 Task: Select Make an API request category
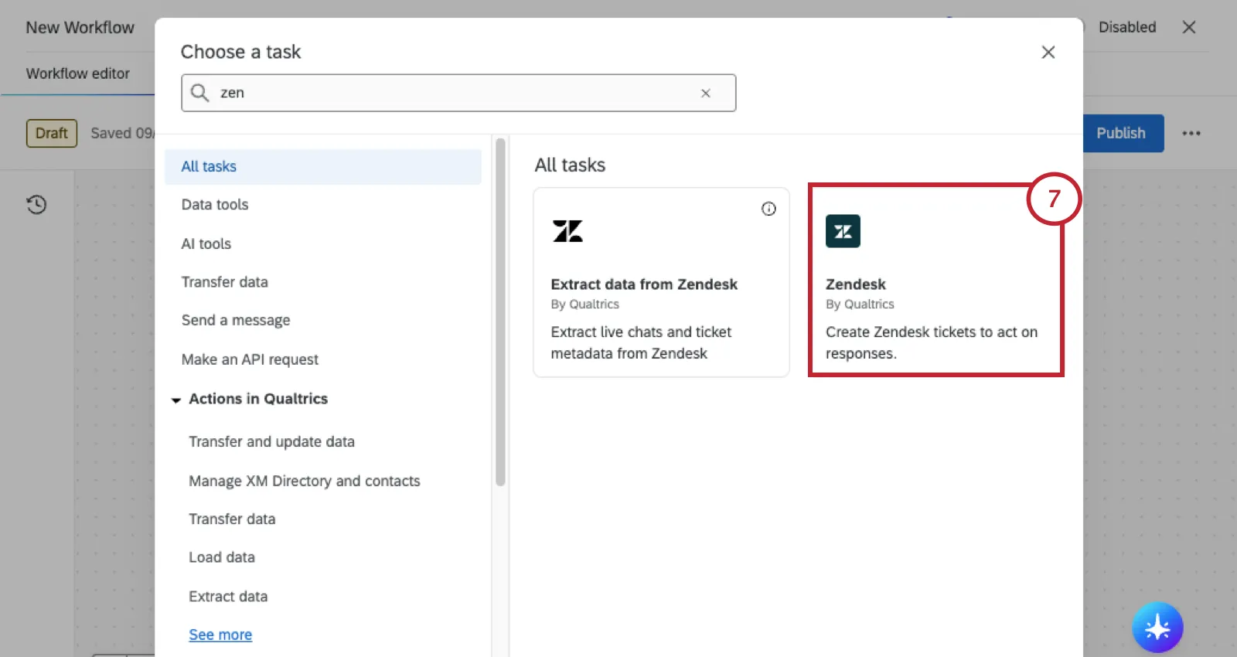pyautogui.click(x=250, y=359)
